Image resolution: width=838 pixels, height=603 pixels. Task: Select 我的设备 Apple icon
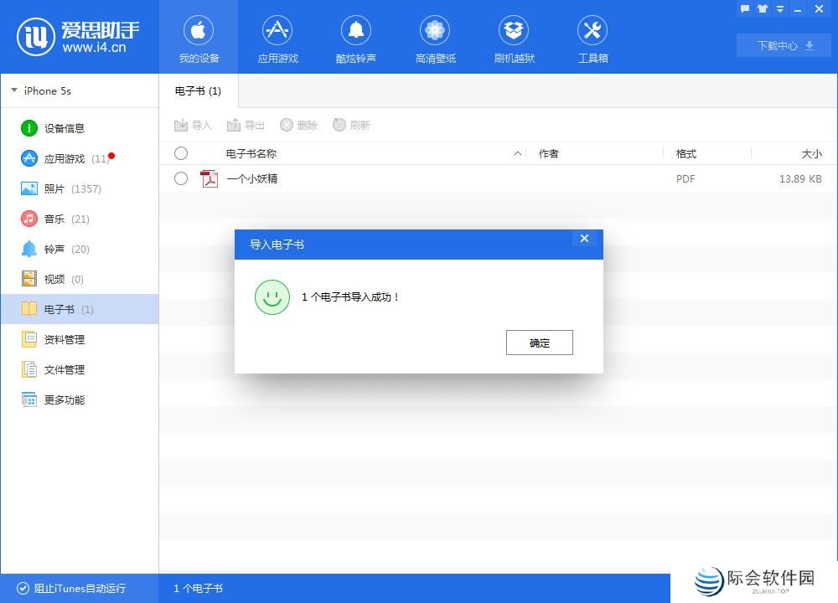tap(199, 37)
